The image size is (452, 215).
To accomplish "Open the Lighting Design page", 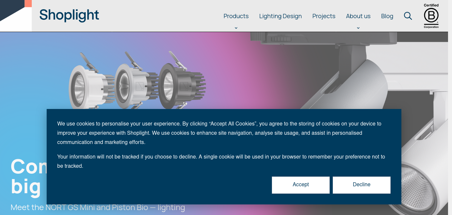I will pos(280,16).
